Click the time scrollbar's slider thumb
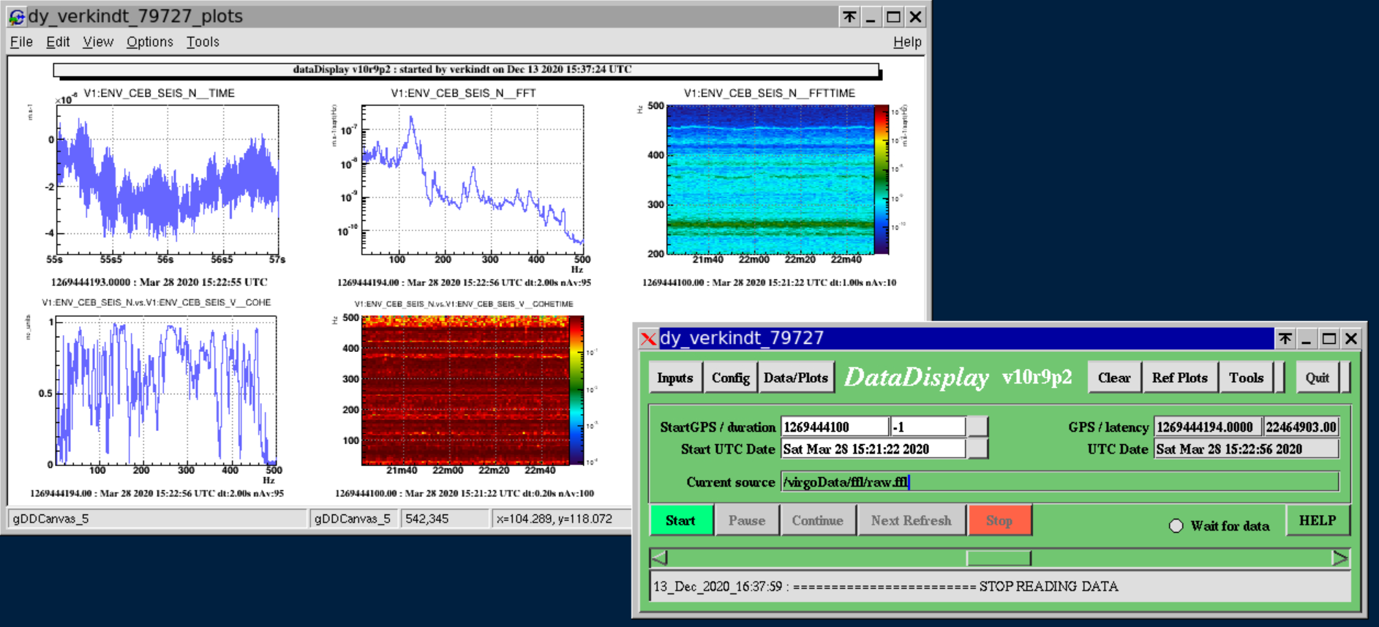 [x=999, y=558]
